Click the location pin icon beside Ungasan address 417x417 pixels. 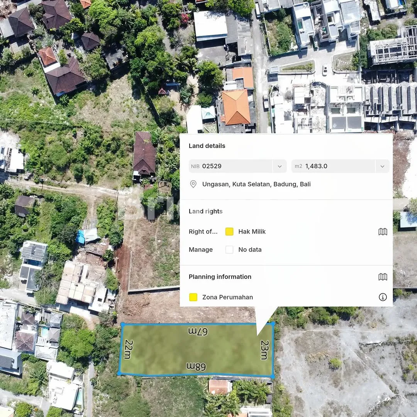click(193, 184)
